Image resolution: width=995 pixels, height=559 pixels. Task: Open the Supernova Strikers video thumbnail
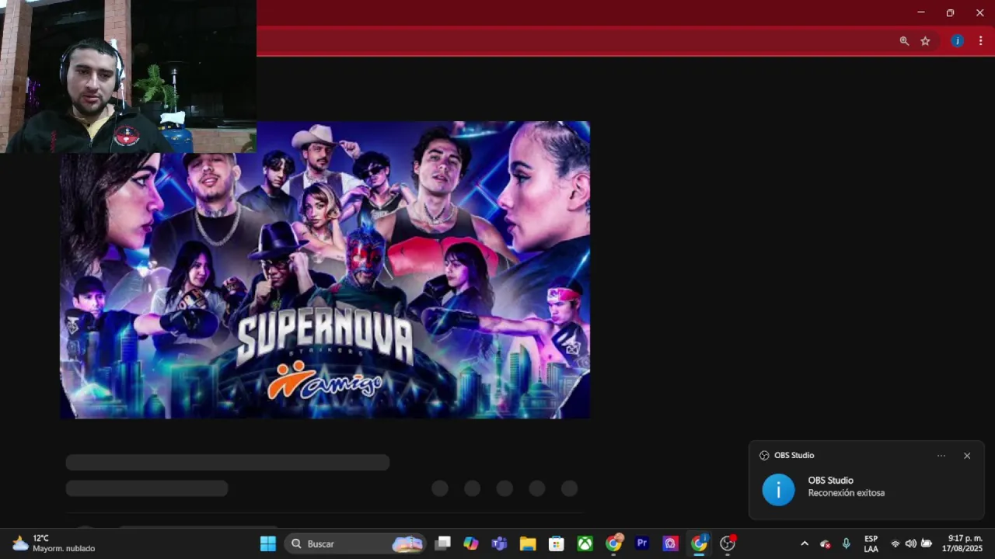pyautogui.click(x=325, y=269)
